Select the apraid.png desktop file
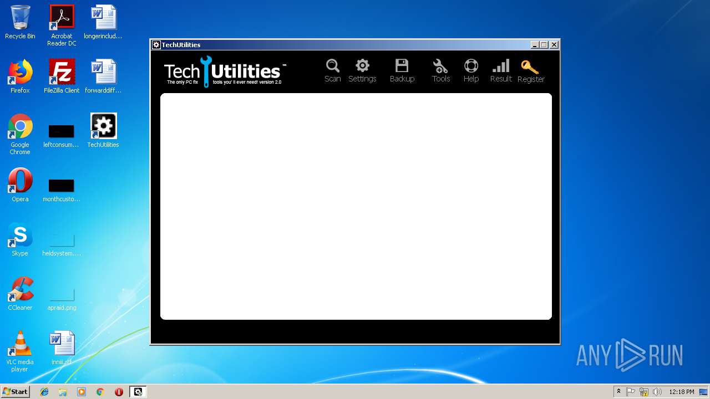Image resolution: width=710 pixels, height=399 pixels. (62, 299)
